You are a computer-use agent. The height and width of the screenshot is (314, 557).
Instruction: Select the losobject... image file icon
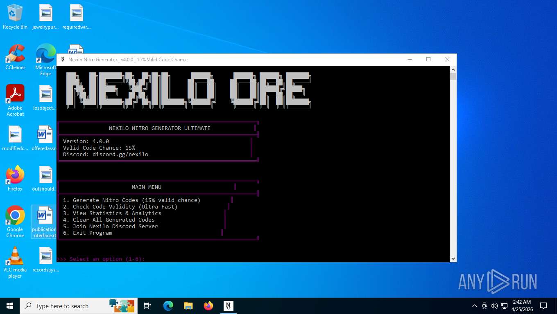click(46, 98)
